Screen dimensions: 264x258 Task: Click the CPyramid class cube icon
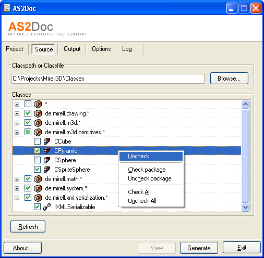[47, 151]
